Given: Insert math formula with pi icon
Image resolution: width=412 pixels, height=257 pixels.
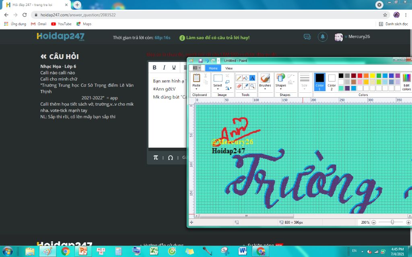Looking at the screenshot, I should (156, 157).
